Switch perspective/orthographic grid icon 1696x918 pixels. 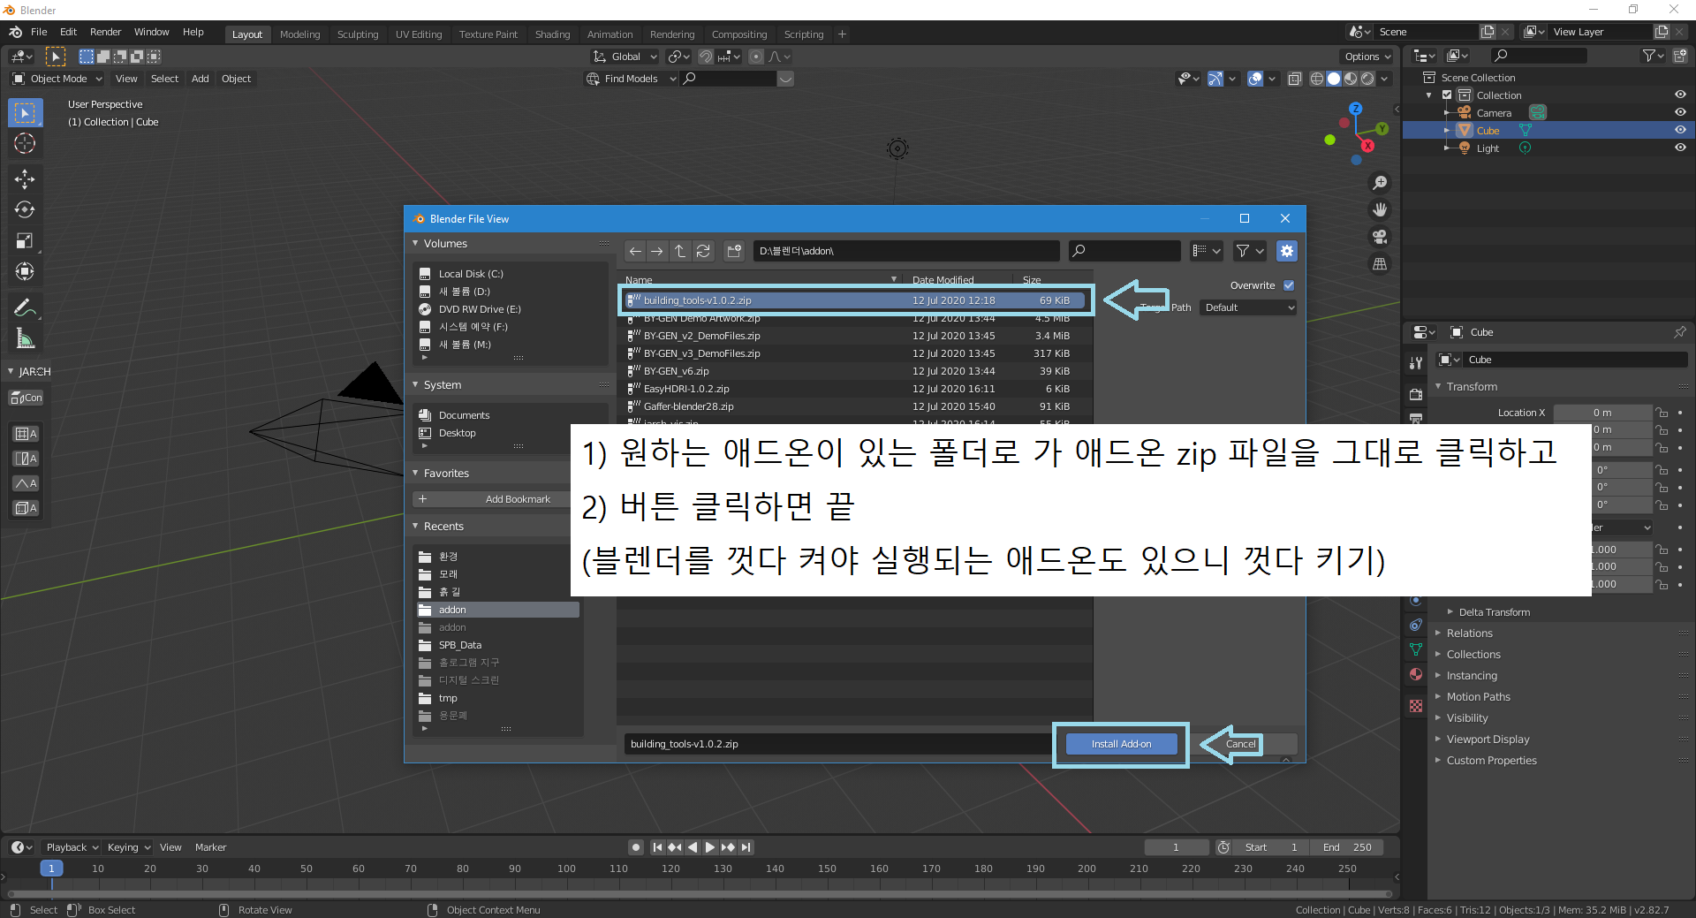click(1380, 264)
